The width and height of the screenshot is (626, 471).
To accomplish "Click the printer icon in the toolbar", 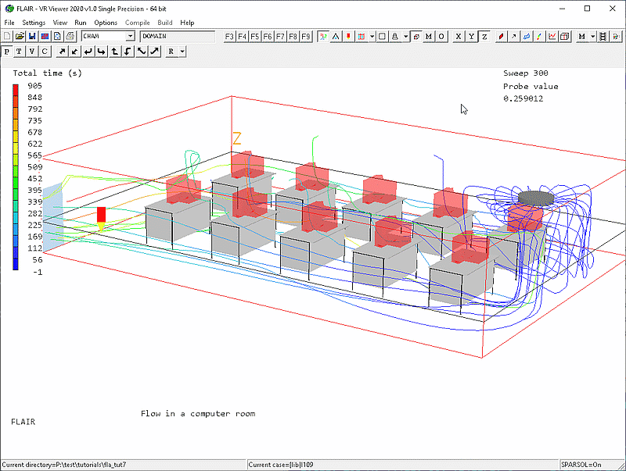I will [70, 37].
